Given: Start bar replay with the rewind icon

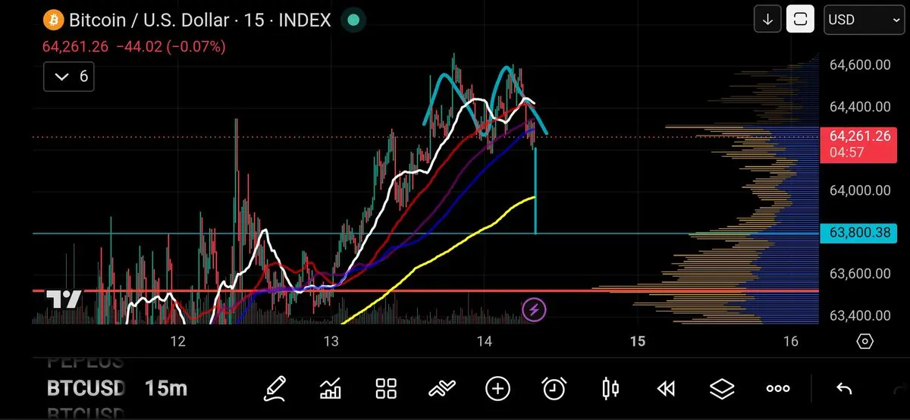Looking at the screenshot, I should coord(666,389).
